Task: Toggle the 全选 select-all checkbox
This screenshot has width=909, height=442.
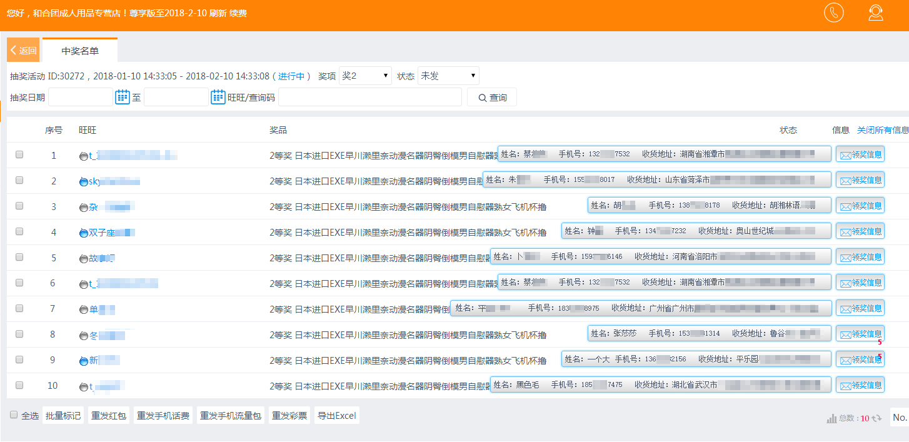Action: pos(14,415)
